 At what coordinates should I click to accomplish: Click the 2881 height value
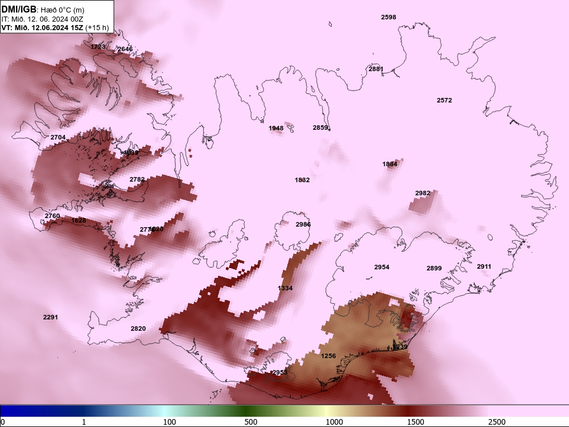[x=376, y=69]
